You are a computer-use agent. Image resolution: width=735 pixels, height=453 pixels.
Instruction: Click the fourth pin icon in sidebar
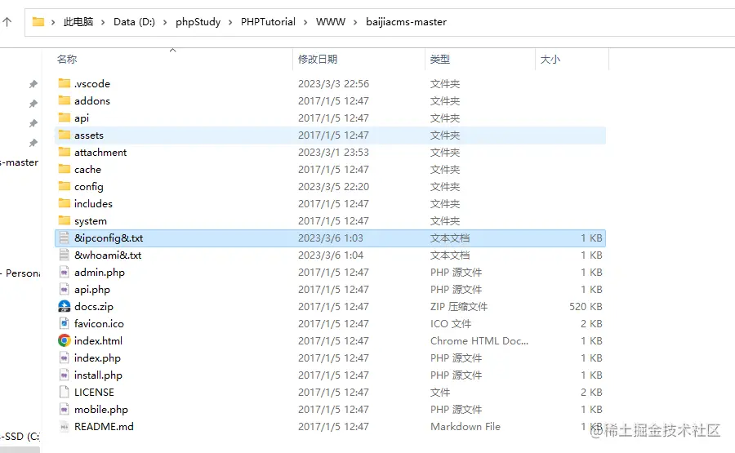tap(33, 143)
